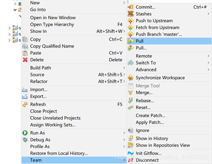Click the Paste clipboard icon
The image size is (212, 164).
25,53
